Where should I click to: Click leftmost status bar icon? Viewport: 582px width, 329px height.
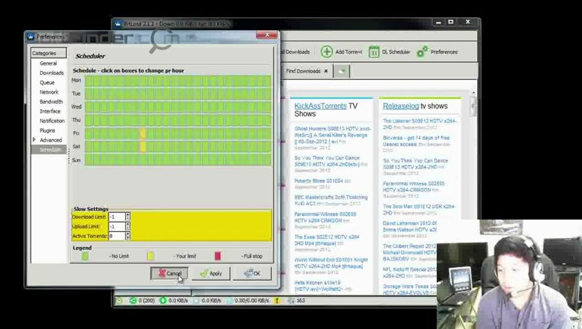pyautogui.click(x=119, y=301)
